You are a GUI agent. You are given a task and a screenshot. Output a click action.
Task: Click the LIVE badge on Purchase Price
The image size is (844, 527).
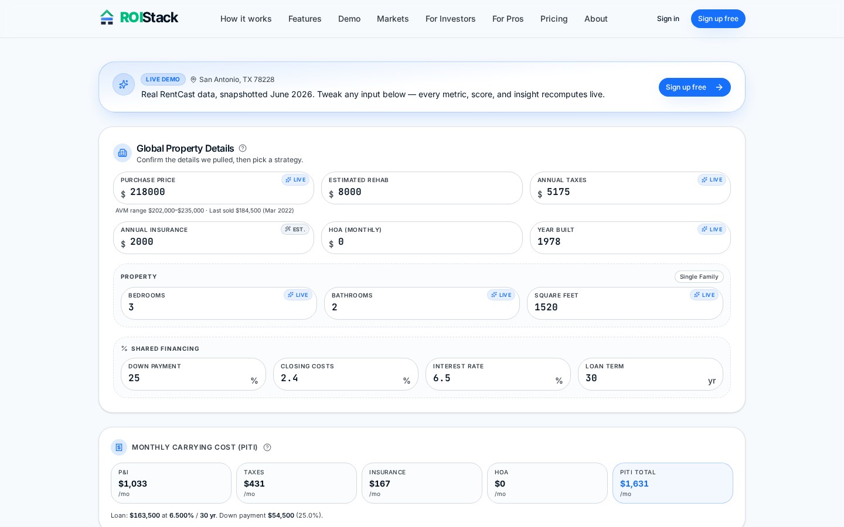(295, 180)
